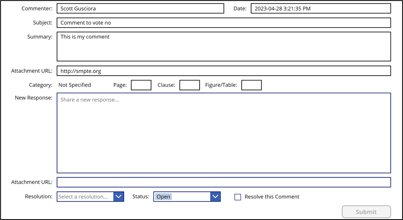Click the Subject field 'Comment to vote no'

coord(224,23)
